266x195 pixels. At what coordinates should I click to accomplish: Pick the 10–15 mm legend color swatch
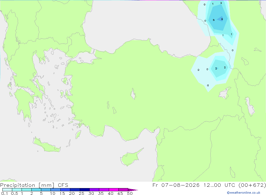pos(56,190)
